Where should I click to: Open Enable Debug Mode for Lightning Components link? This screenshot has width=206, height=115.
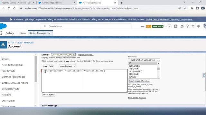tap(169, 19)
